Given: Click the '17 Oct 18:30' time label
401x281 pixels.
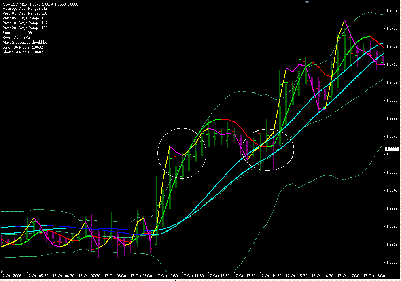Looking at the screenshot, I should [374, 276].
